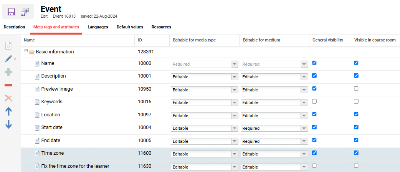Screen dimensions: 400x172
Task: Click the Save and close icon
Action: pos(25,12)
